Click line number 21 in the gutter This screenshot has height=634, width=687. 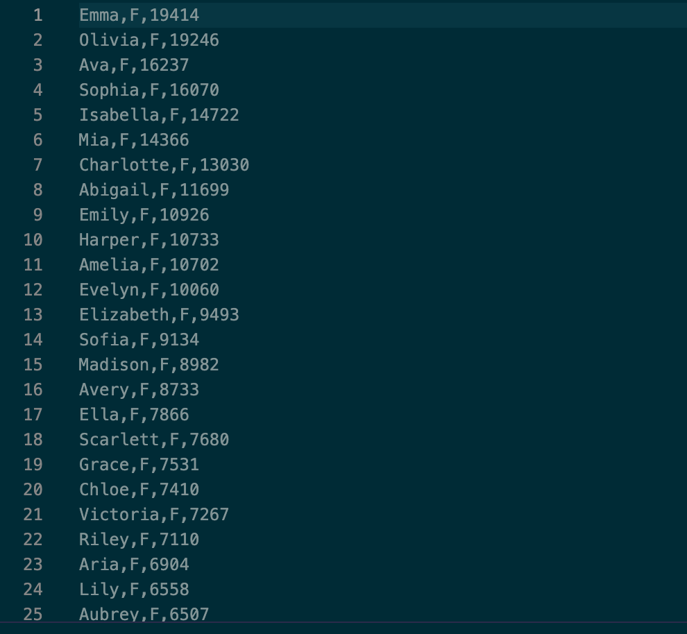pyautogui.click(x=33, y=515)
